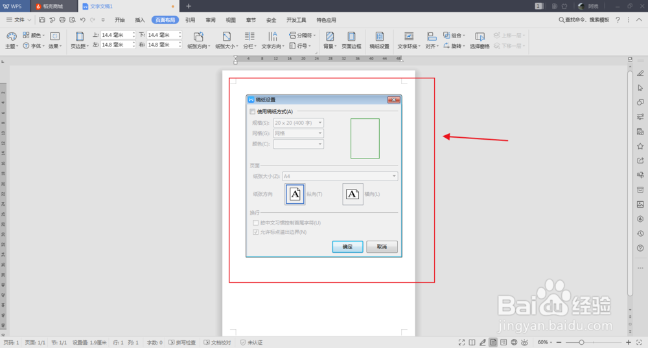Click the zoom in plus button
648x348 pixels.
tap(628, 342)
